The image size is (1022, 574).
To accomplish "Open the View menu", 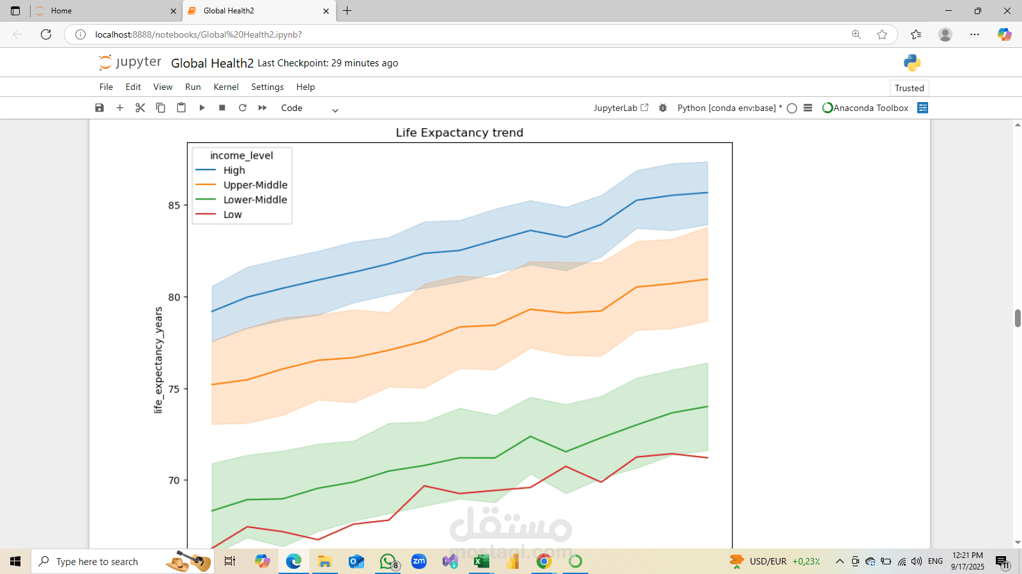I will (163, 87).
